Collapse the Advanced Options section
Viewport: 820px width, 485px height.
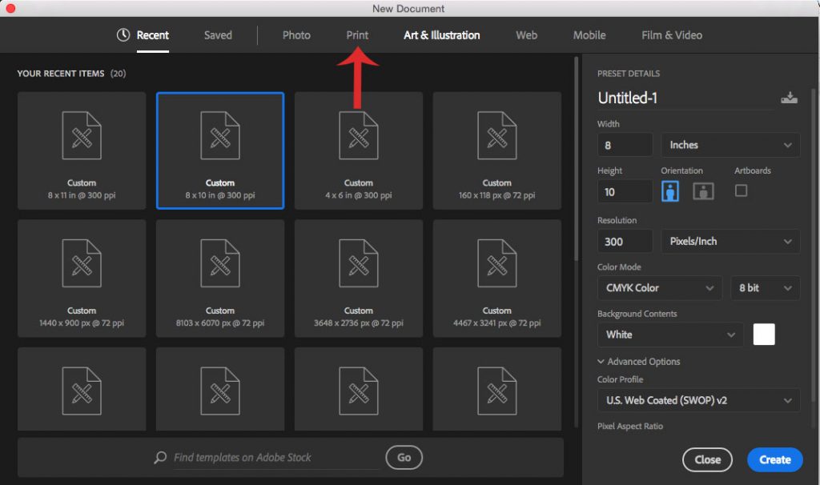(639, 361)
